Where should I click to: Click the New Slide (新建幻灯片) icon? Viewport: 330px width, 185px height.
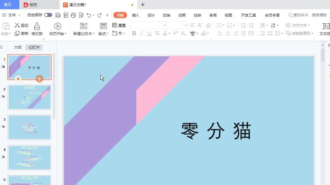pos(84,26)
